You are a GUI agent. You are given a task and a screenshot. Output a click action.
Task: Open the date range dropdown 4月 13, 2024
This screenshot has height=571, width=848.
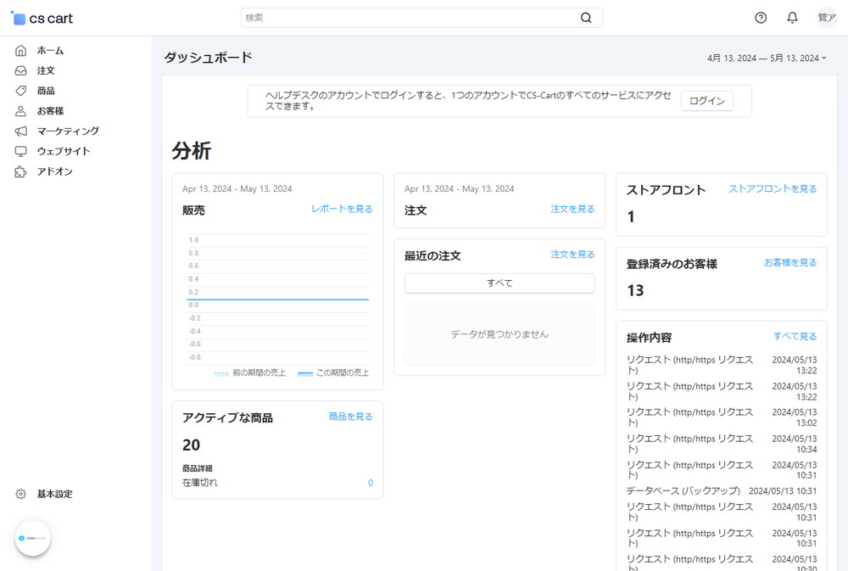[x=767, y=58]
